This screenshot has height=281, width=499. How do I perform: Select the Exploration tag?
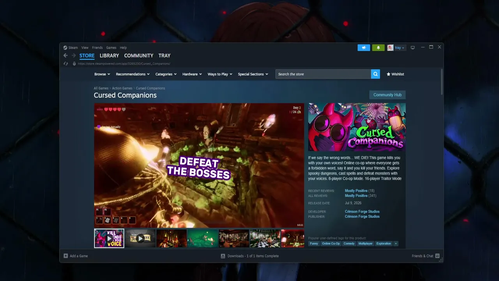384,244
